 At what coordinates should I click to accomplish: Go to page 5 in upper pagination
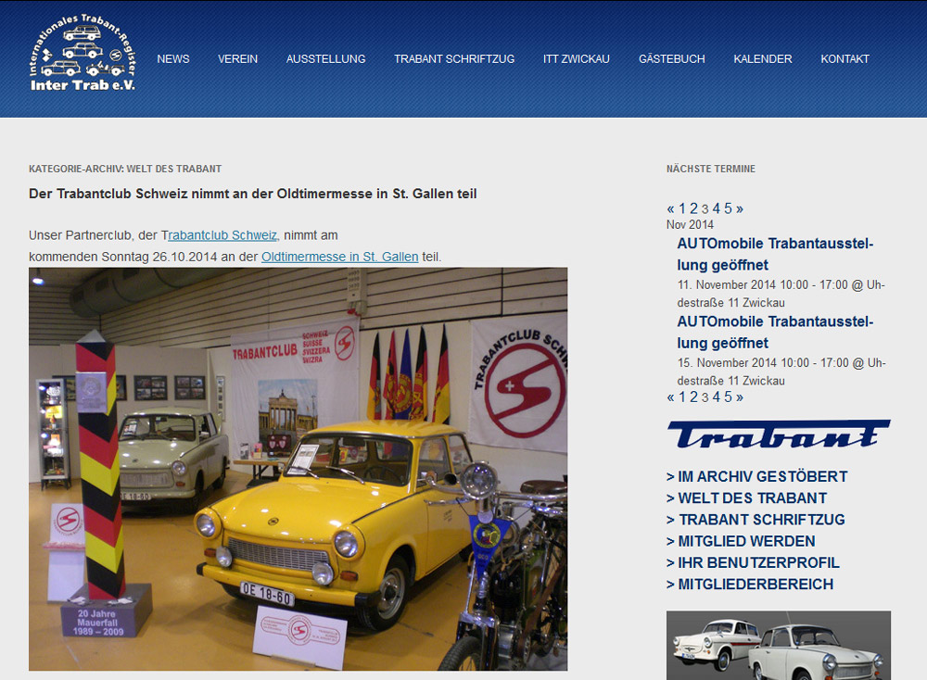point(728,208)
